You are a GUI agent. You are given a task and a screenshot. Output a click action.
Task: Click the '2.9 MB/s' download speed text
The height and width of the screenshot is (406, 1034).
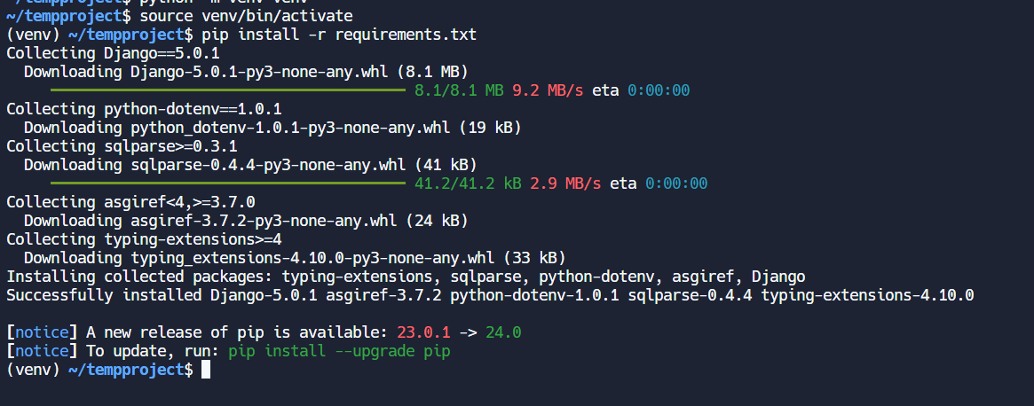coord(565,183)
